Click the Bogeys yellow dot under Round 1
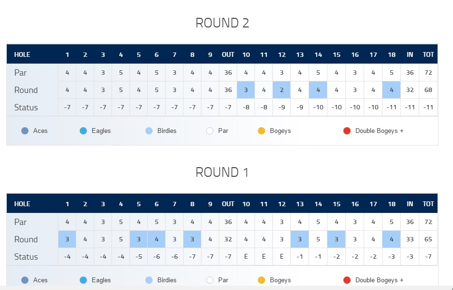 coord(261,280)
